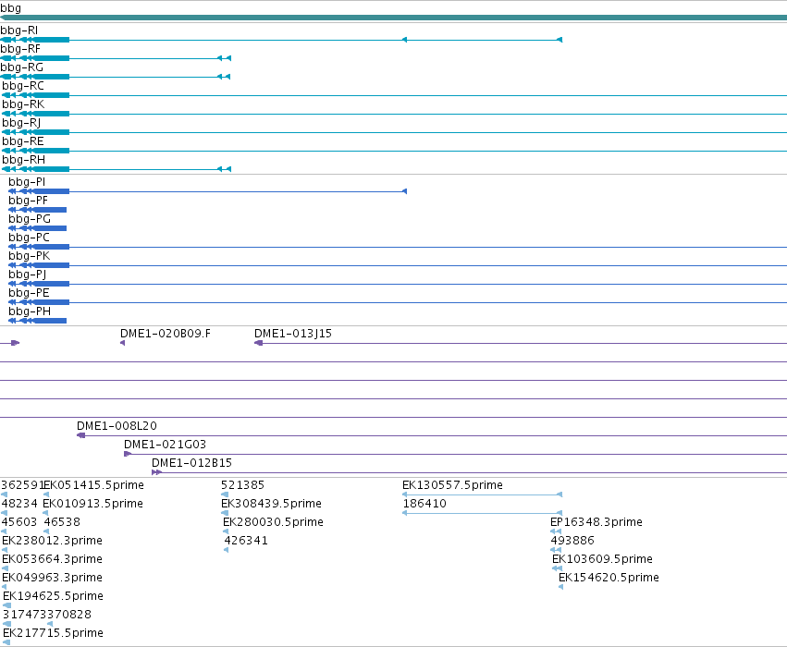Click the 48234 insertion label
The width and height of the screenshot is (787, 647).
[x=19, y=504]
